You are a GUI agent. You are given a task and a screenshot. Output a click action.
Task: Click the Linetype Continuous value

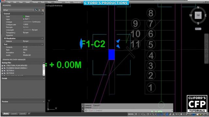tap(32, 22)
